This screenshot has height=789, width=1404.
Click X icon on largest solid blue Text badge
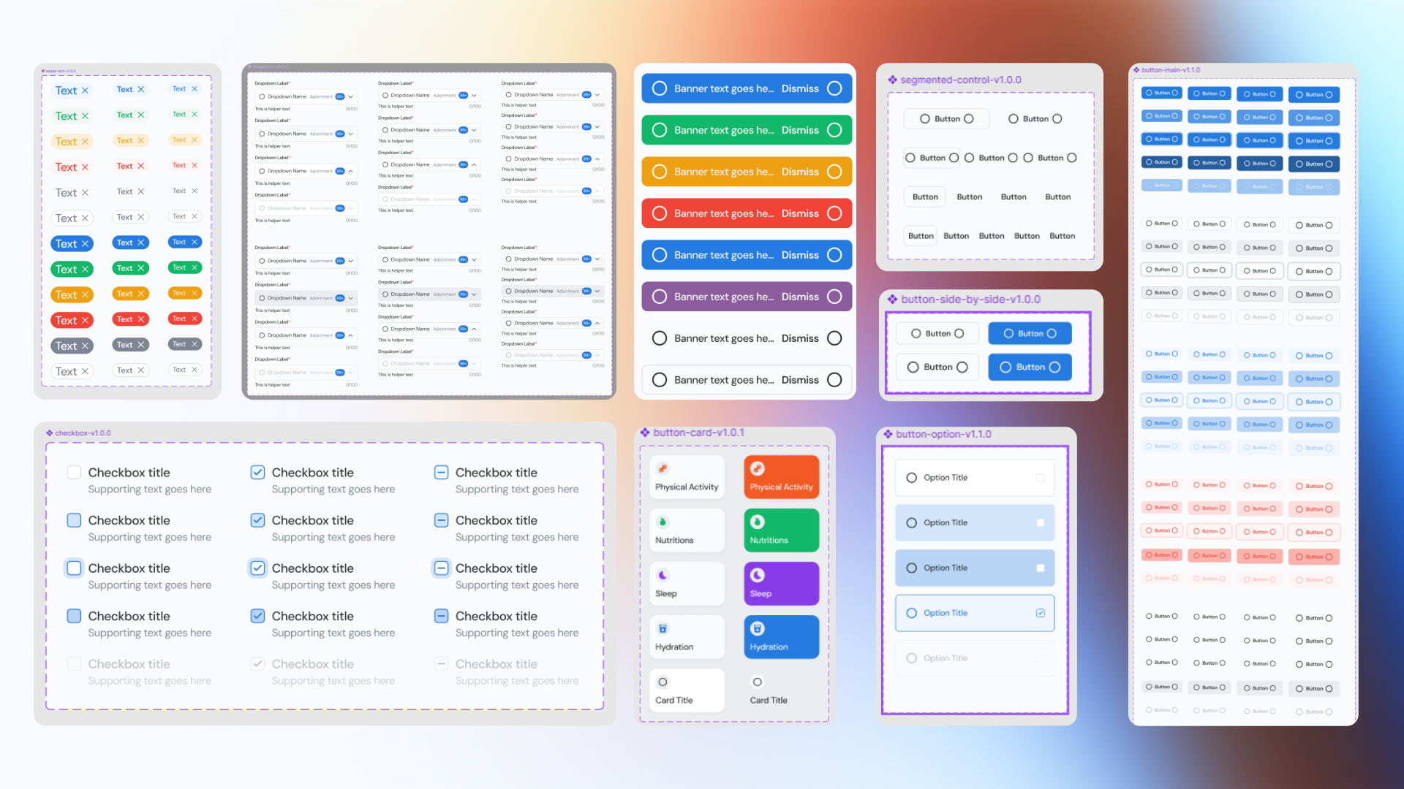pyautogui.click(x=85, y=244)
